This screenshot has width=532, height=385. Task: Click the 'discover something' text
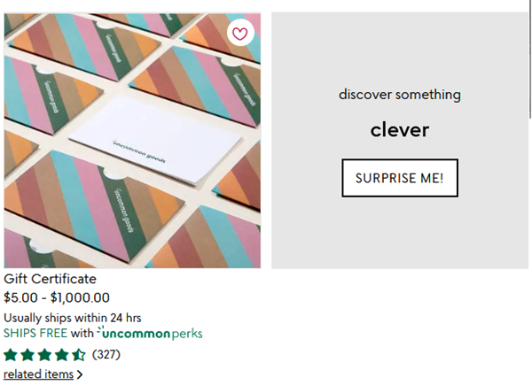(400, 95)
